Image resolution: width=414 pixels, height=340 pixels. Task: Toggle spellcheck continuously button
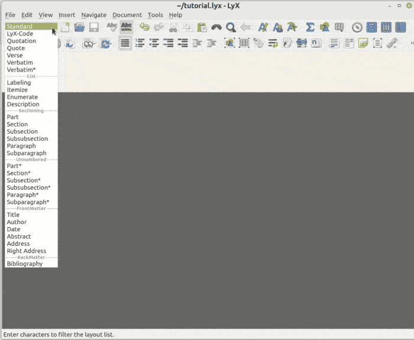tap(126, 27)
